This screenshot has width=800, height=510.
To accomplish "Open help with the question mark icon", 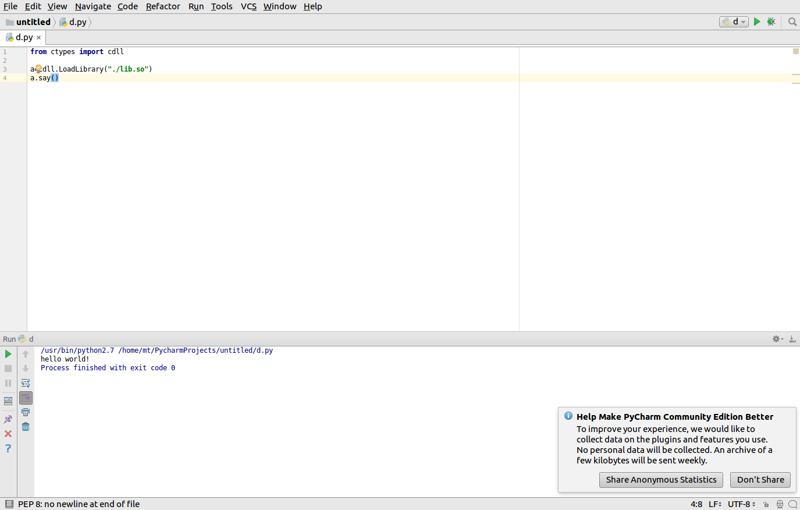I will click(8, 448).
